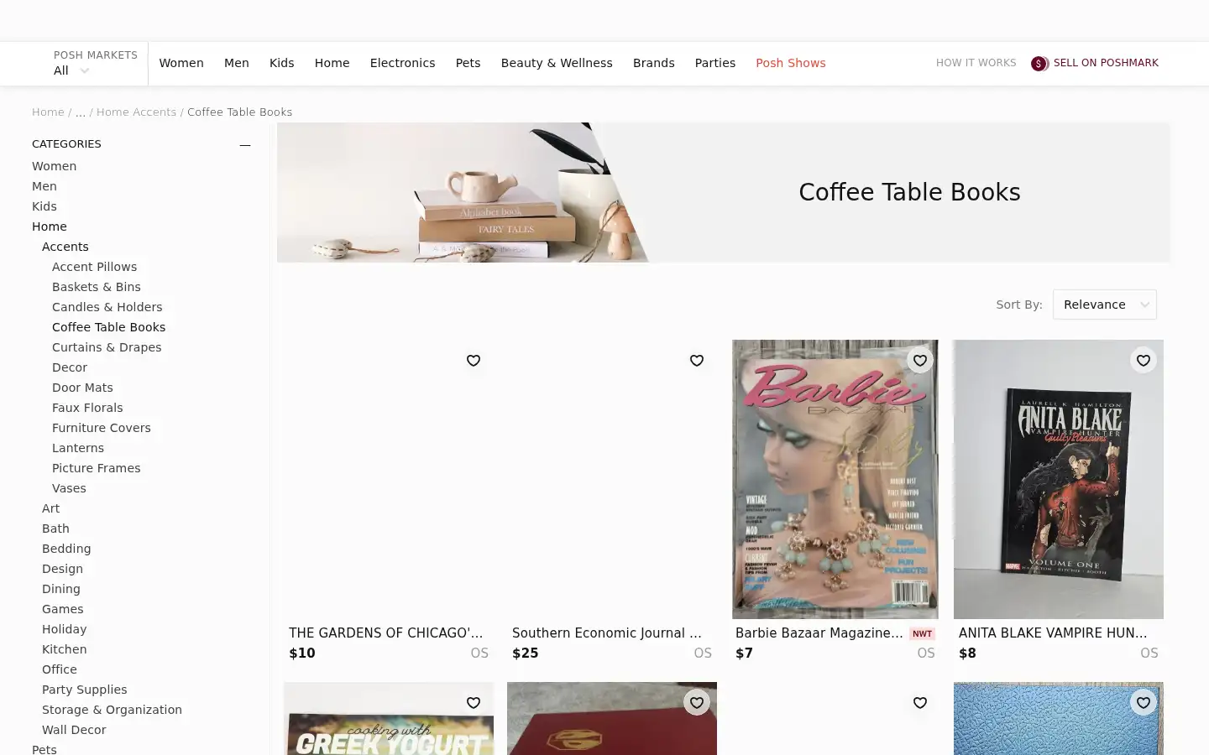
Task: Select Baskets & Bins category
Action: [97, 287]
